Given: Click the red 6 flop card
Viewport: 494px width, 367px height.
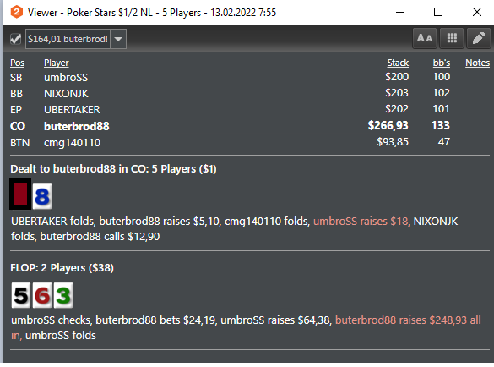Looking at the screenshot, I should tap(42, 295).
